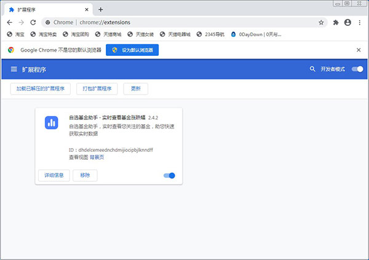Click the site info icon before Chrome label
369x260 pixels.
tap(48, 22)
